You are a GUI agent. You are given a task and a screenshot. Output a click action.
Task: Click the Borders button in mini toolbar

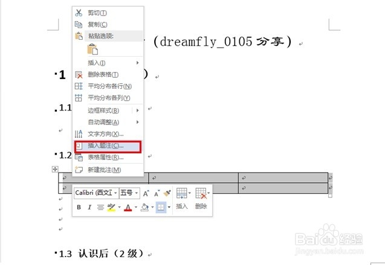coord(161,208)
